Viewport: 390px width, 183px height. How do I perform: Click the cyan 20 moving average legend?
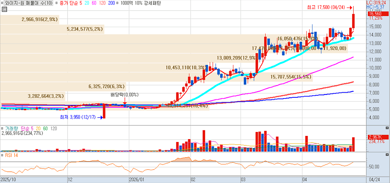pos(87,4)
